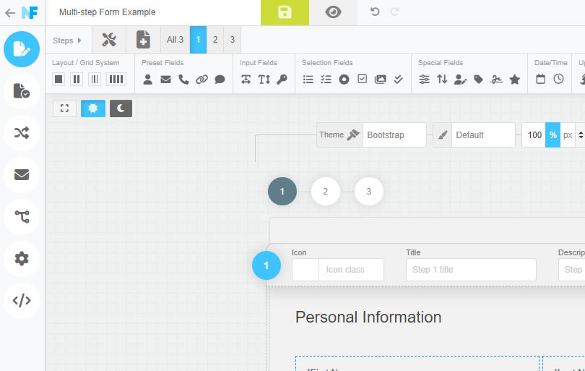Screen dimensions: 585x371
Task: Add a new step page
Action: point(143,40)
